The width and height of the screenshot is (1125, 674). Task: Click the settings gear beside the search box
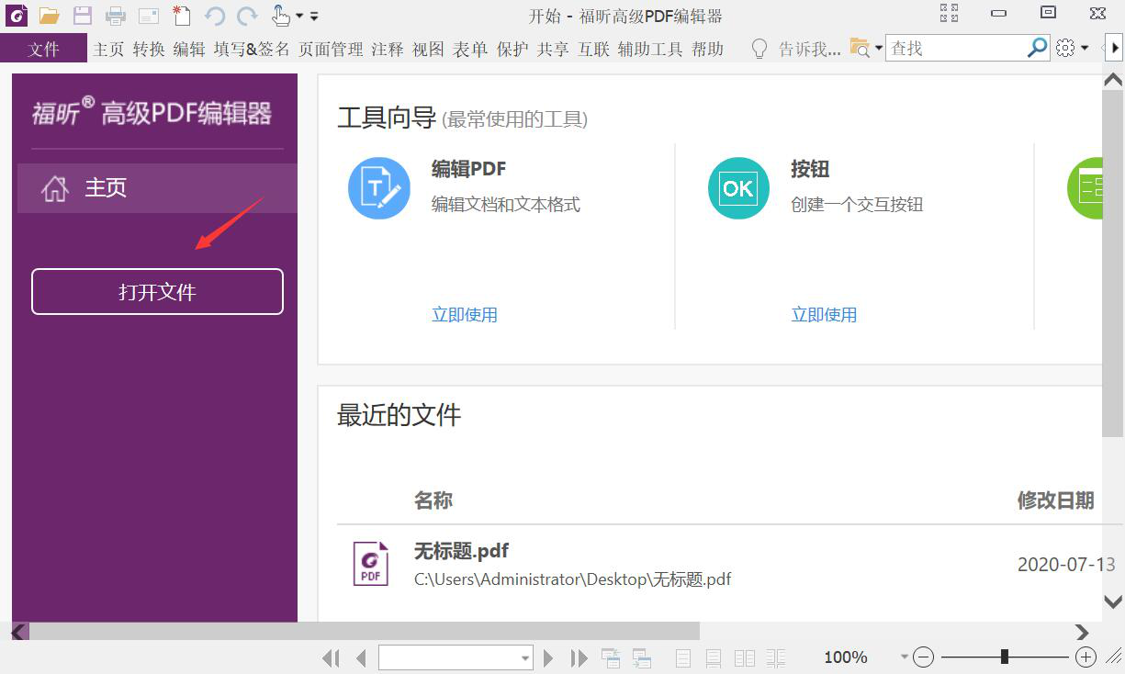[x=1064, y=48]
